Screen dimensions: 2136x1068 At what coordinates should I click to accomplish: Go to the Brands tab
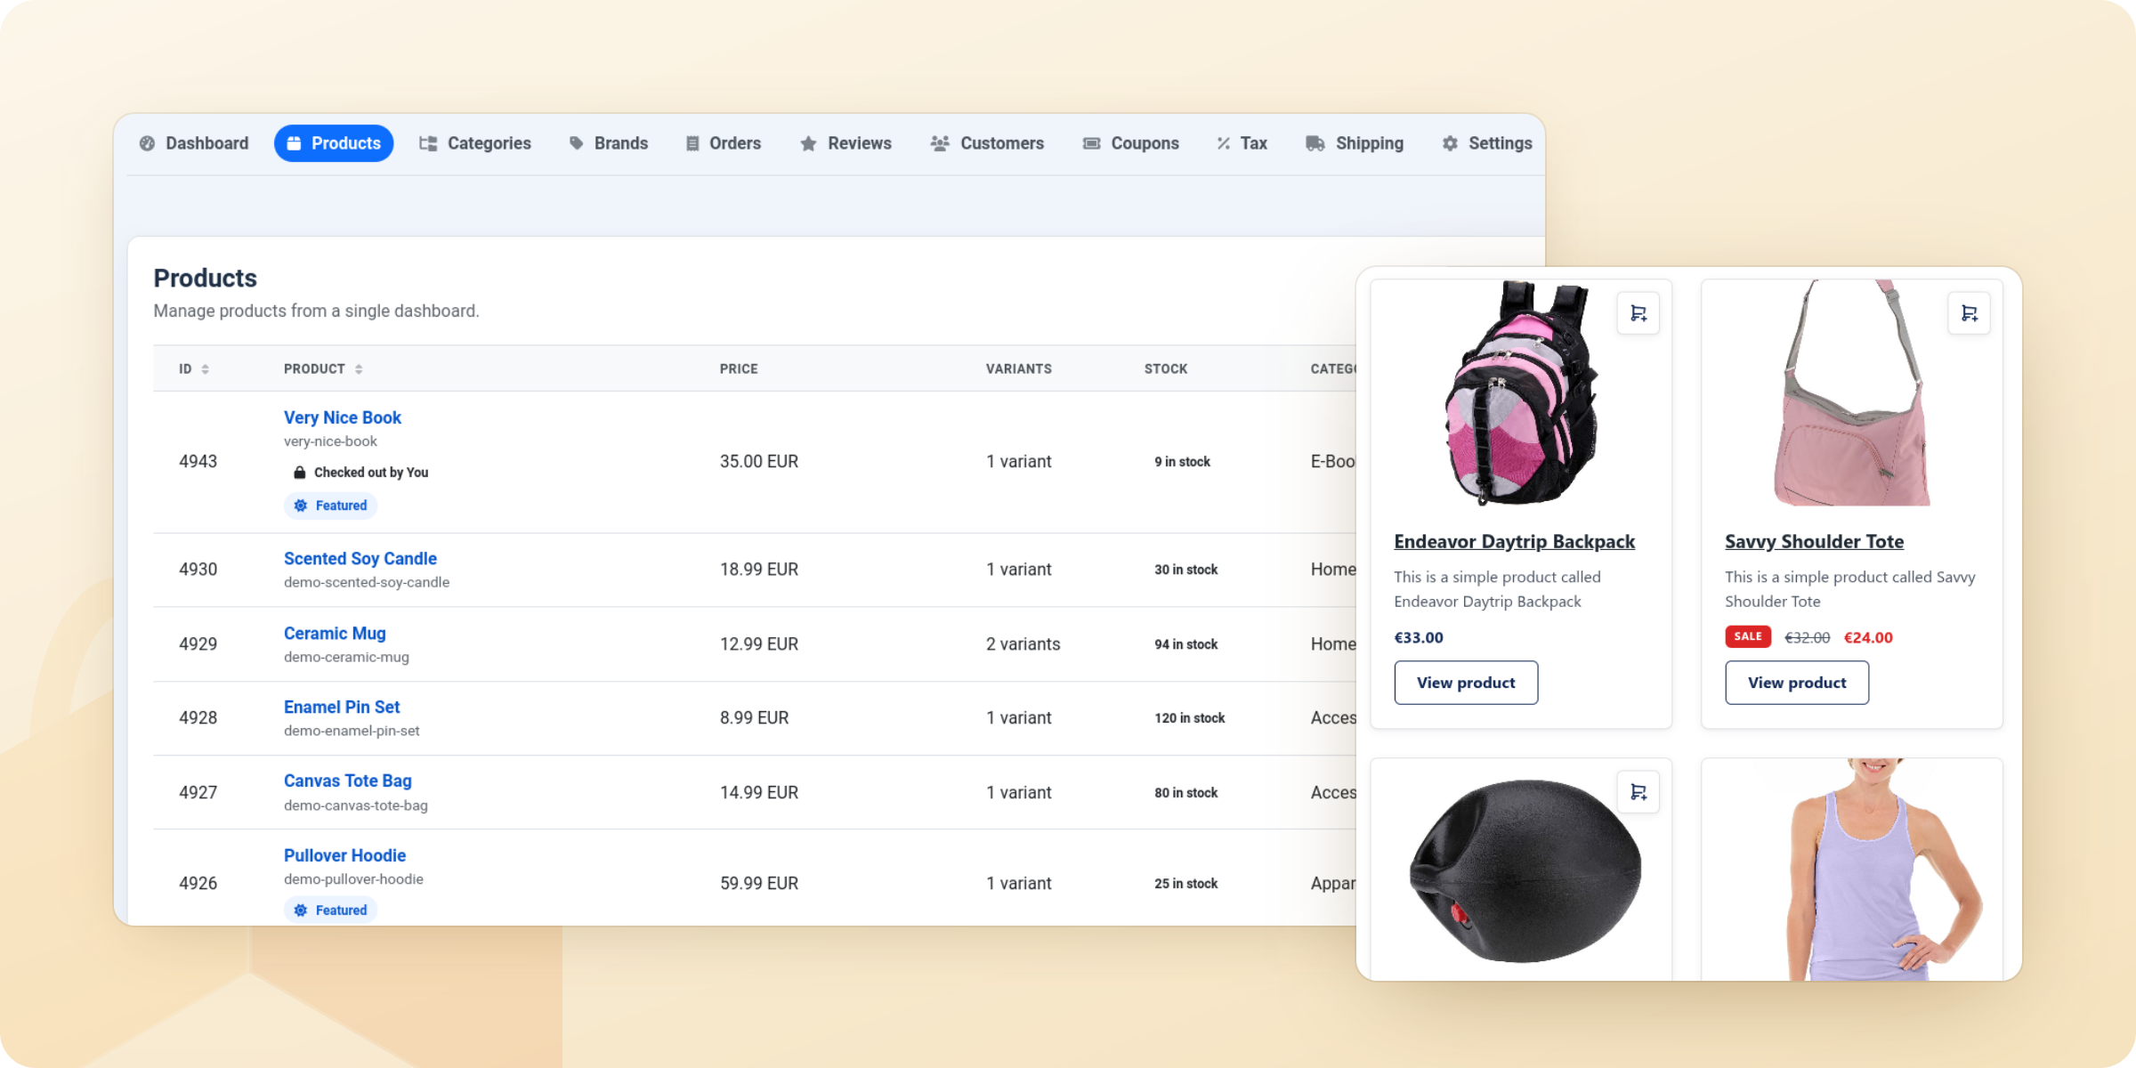click(x=609, y=143)
